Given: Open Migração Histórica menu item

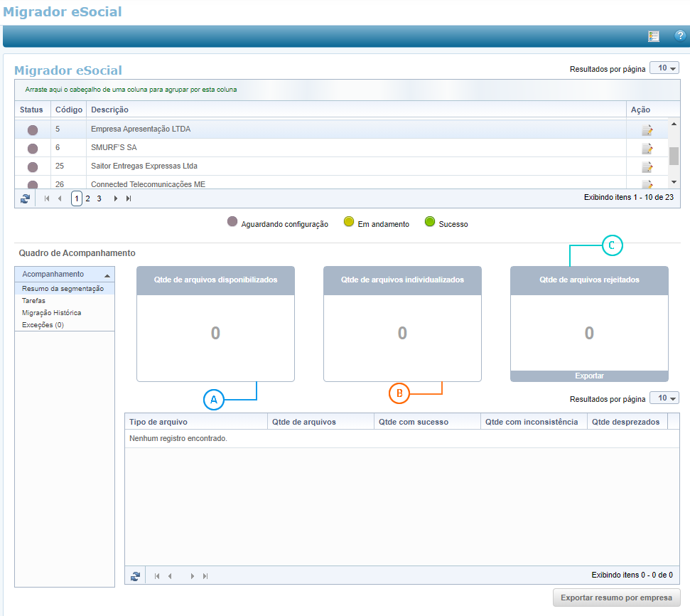Looking at the screenshot, I should pyautogui.click(x=51, y=313).
